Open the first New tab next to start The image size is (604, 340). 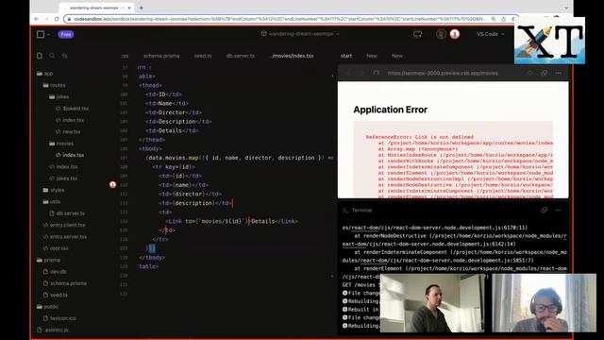372,56
